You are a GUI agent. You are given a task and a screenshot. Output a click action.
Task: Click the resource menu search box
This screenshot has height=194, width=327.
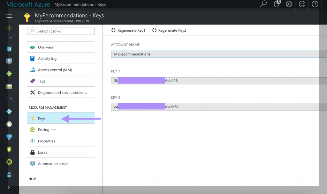point(61,31)
